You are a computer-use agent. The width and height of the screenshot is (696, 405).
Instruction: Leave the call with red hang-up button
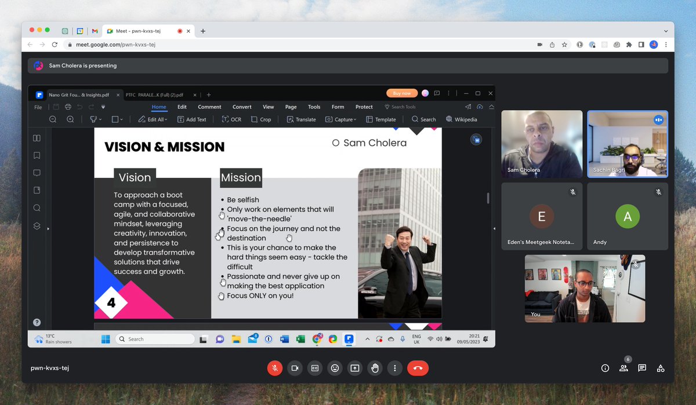pyautogui.click(x=418, y=368)
